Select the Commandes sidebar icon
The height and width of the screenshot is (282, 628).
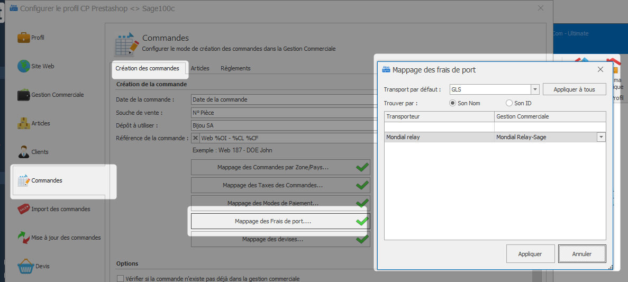pyautogui.click(x=24, y=180)
